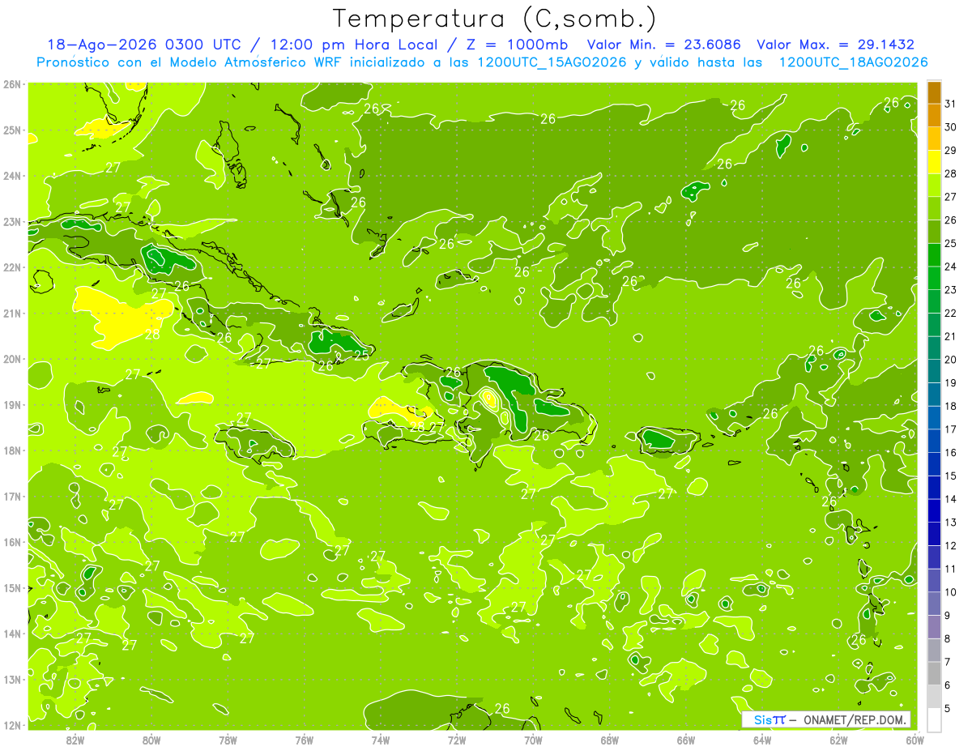Viewport: 972px width, 751px height.
Task: Click the '74W' longitude axis label
Action: (380, 740)
